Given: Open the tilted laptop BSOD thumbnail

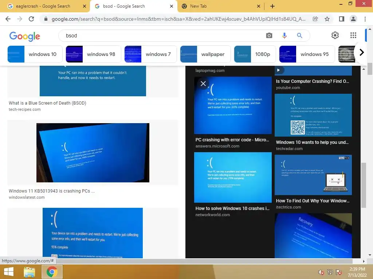Looking at the screenshot, I should pyautogui.click(x=93, y=153).
